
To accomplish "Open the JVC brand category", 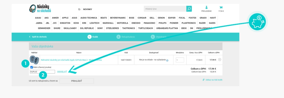I will coord(54,23).
